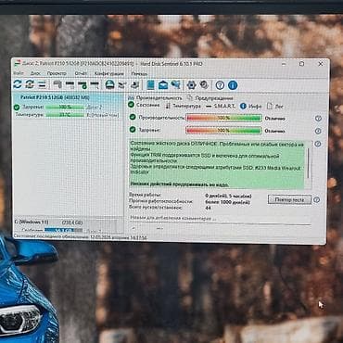Click green check icon beside left panel Здоровье

(x=17, y=108)
